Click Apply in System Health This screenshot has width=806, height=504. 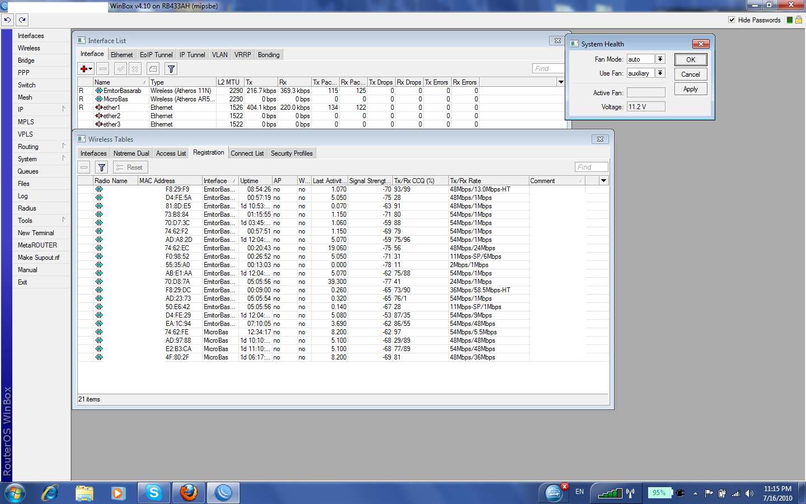[691, 89]
